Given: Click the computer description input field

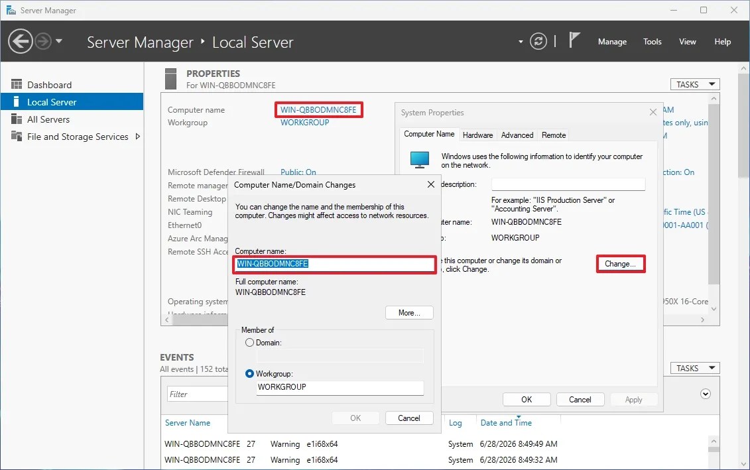Looking at the screenshot, I should pyautogui.click(x=568, y=184).
